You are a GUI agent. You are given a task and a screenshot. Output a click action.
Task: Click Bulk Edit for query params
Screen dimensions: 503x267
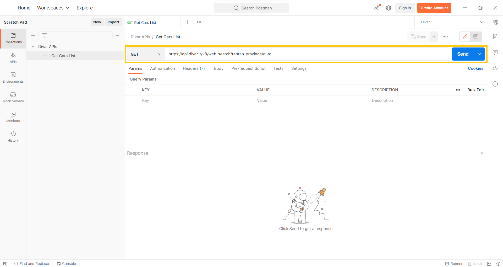pyautogui.click(x=475, y=90)
